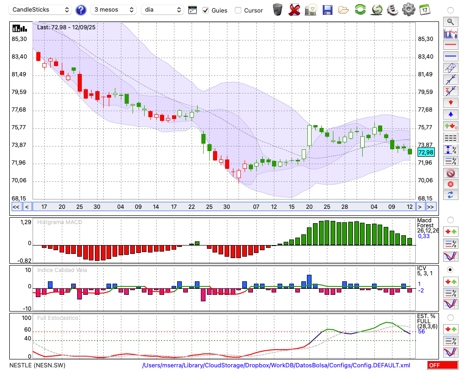Click the blue swap arrows tool
The width and height of the screenshot is (465, 372).
[x=451, y=195]
